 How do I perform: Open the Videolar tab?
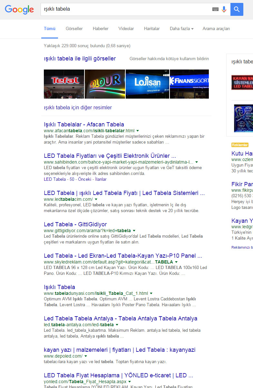pyautogui.click(x=126, y=29)
